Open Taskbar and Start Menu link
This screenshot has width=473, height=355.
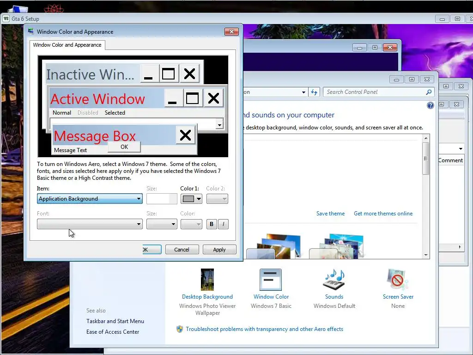[x=115, y=321]
